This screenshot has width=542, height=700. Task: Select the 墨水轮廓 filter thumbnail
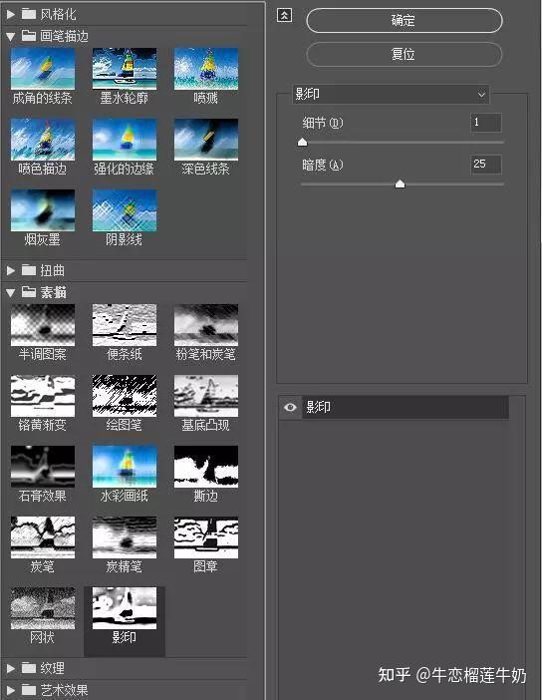click(125, 69)
